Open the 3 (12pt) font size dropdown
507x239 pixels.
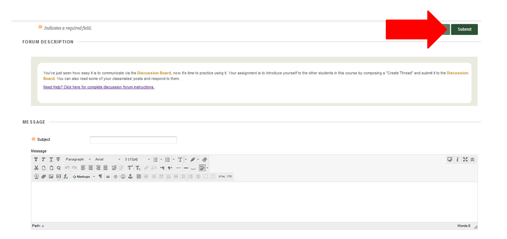[137, 159]
